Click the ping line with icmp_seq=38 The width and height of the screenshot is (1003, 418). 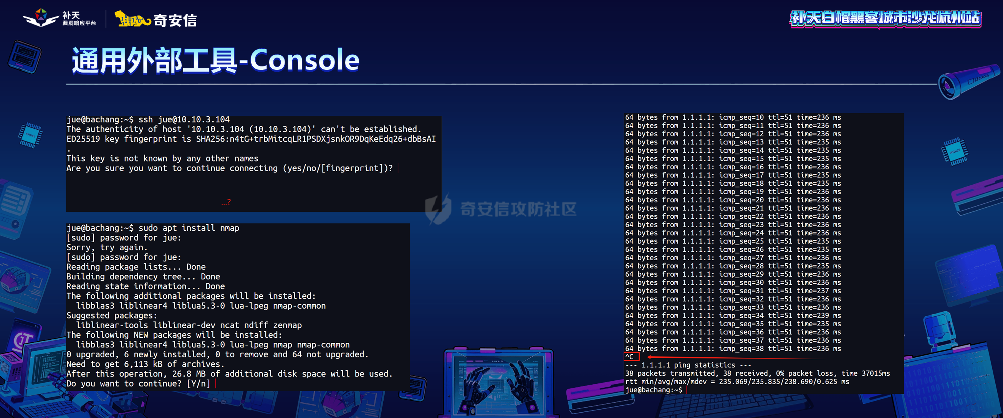[x=733, y=349]
